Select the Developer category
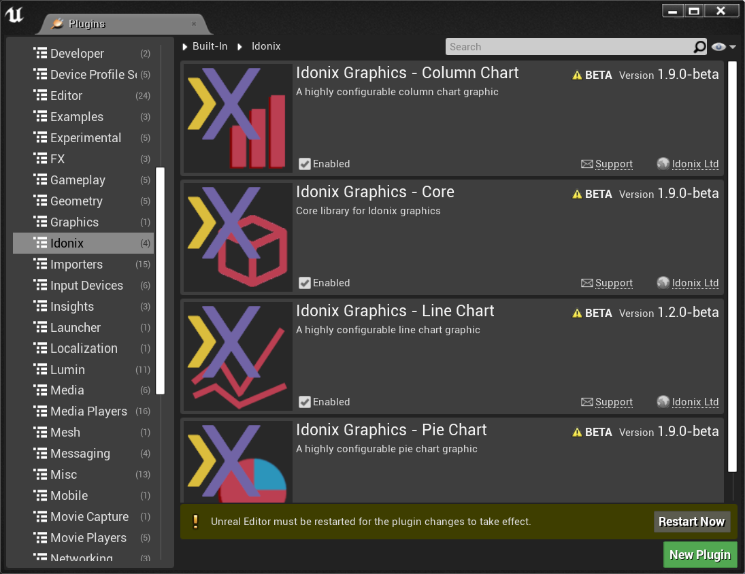745x574 pixels. point(84,54)
